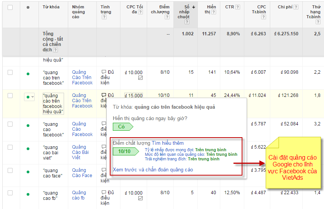Open Quảng Cáo Face ad group link

(82, 173)
